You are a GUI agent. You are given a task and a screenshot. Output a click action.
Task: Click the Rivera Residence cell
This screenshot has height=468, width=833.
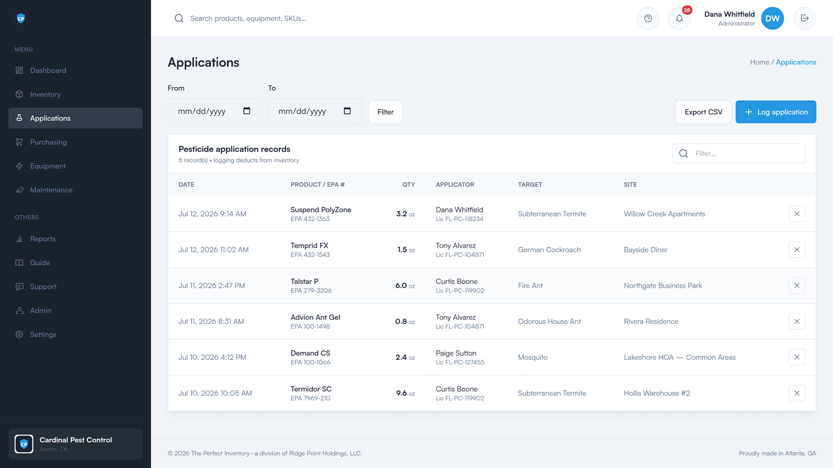[651, 322]
